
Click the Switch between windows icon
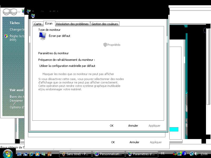[x=25, y=154]
